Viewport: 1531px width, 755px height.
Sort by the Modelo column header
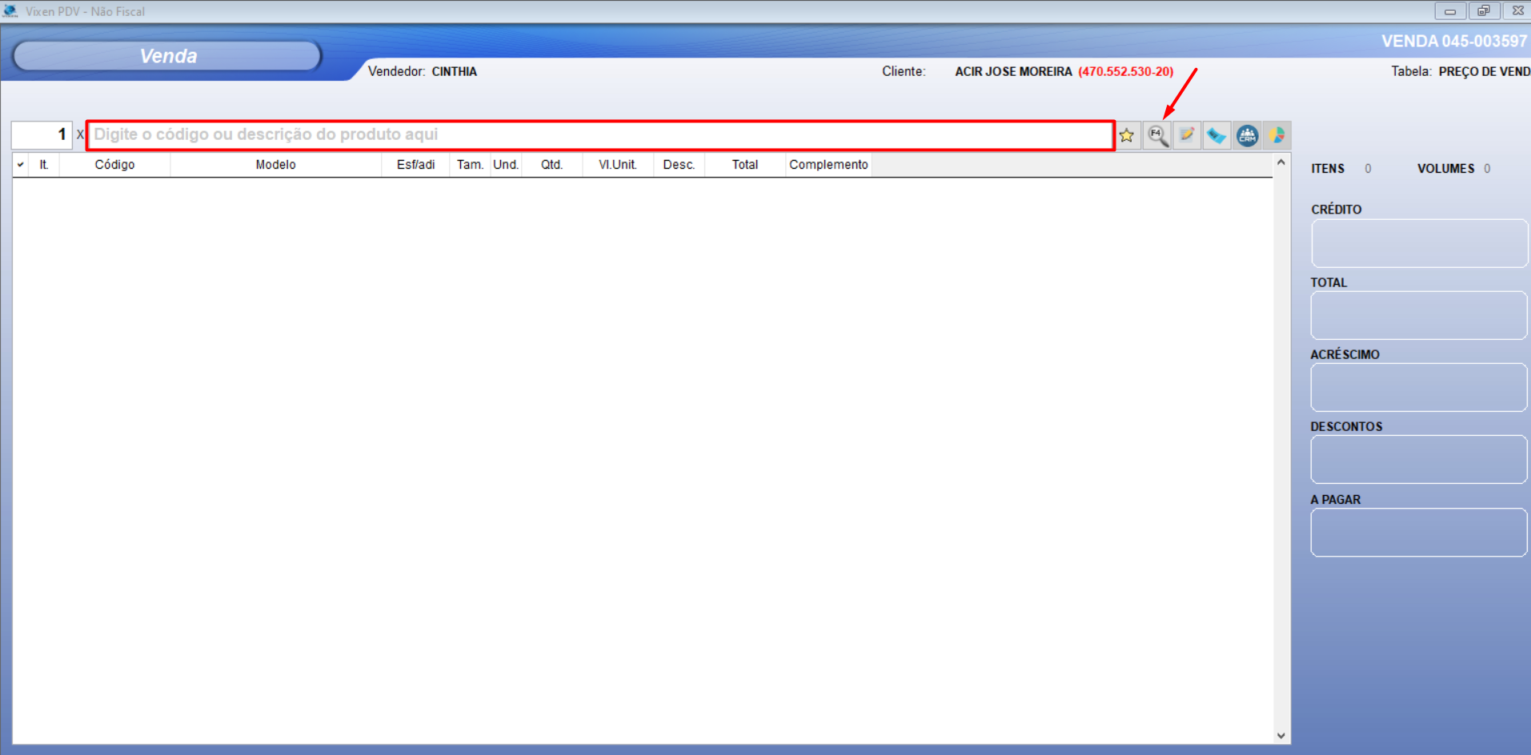coord(275,165)
